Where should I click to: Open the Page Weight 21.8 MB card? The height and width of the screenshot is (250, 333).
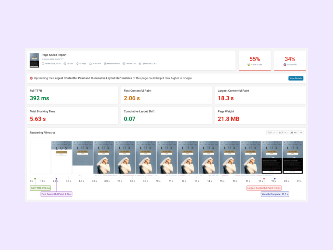click(260, 116)
